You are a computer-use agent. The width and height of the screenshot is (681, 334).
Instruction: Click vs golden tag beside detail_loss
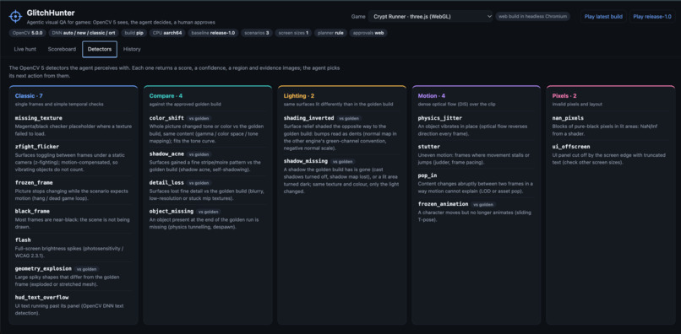pos(199,183)
